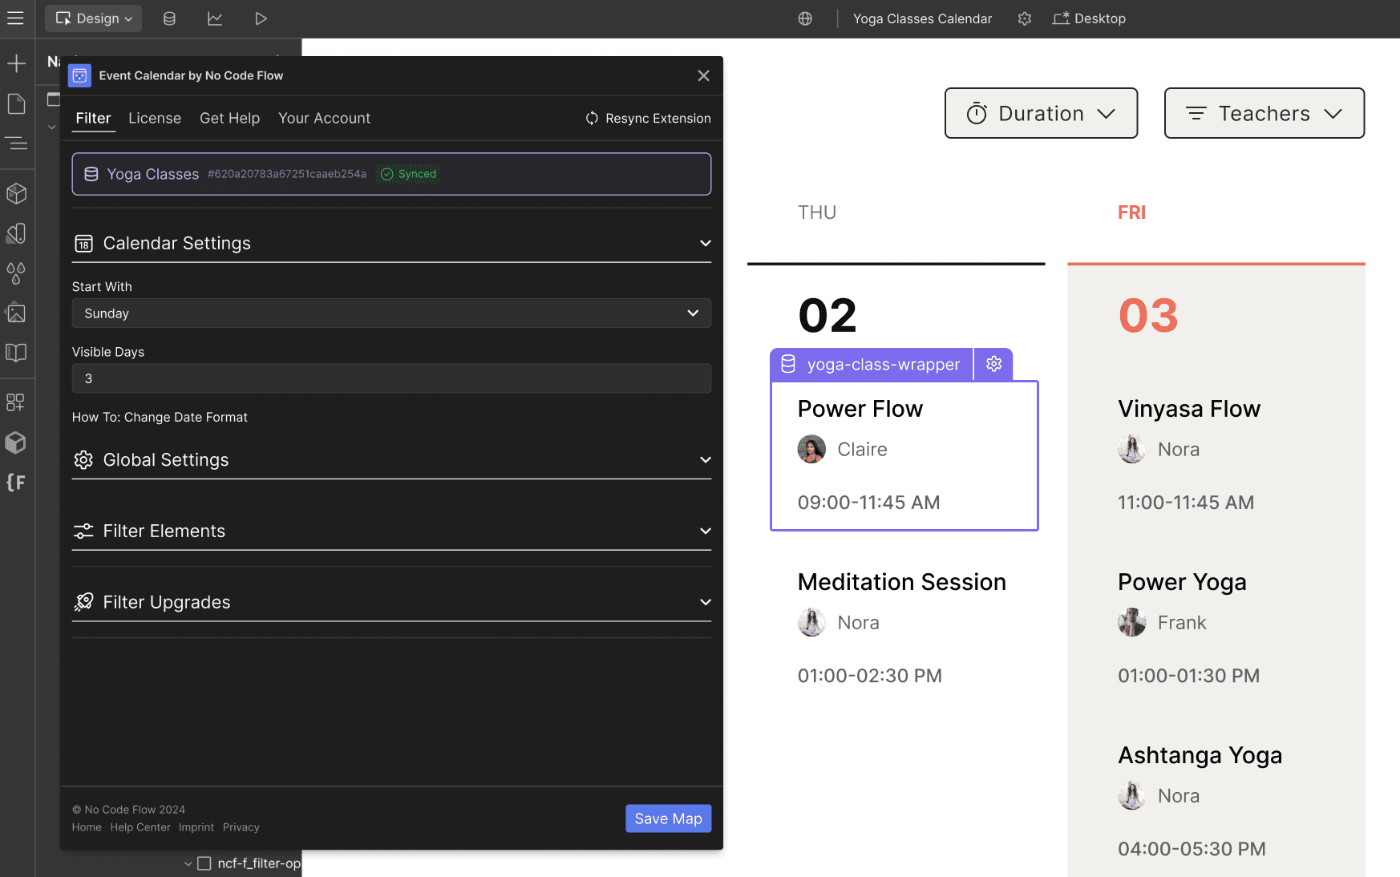The image size is (1400, 877).
Task: Open settings gear on yoga-class-wrapper
Action: (x=993, y=364)
